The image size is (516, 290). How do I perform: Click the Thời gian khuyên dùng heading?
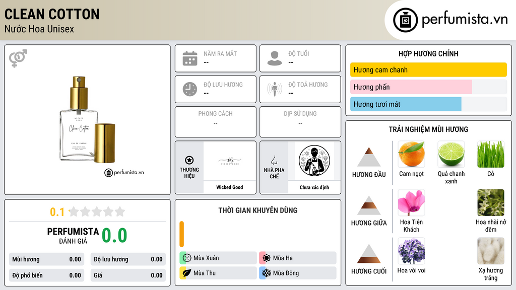[258, 210]
